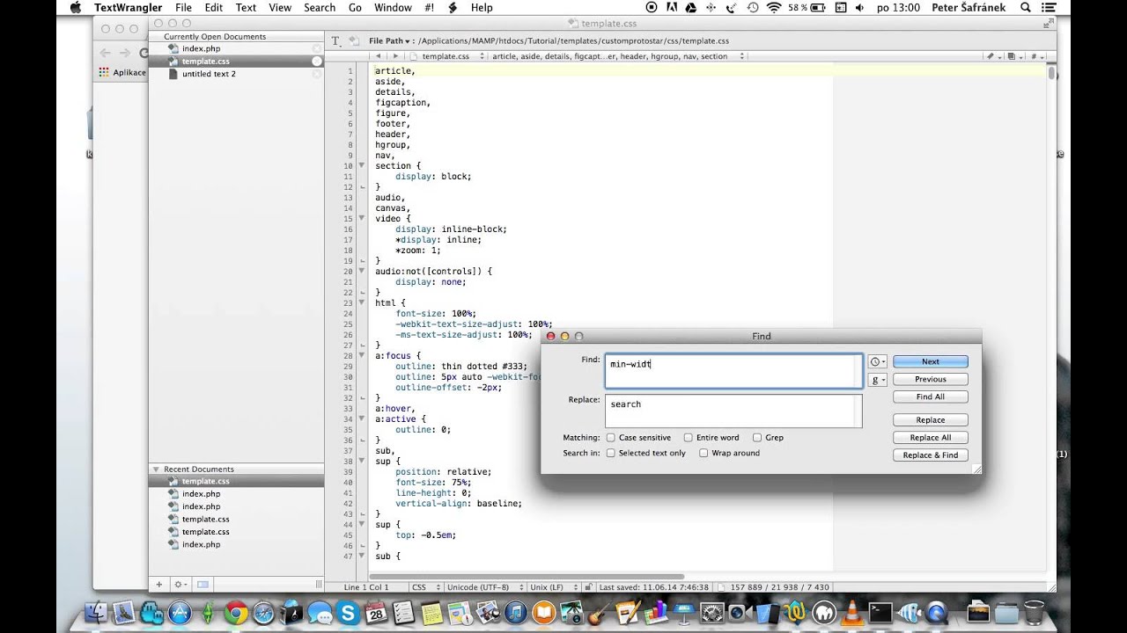Open Chrome from the Dock
The image size is (1127, 633).
pyautogui.click(x=235, y=613)
